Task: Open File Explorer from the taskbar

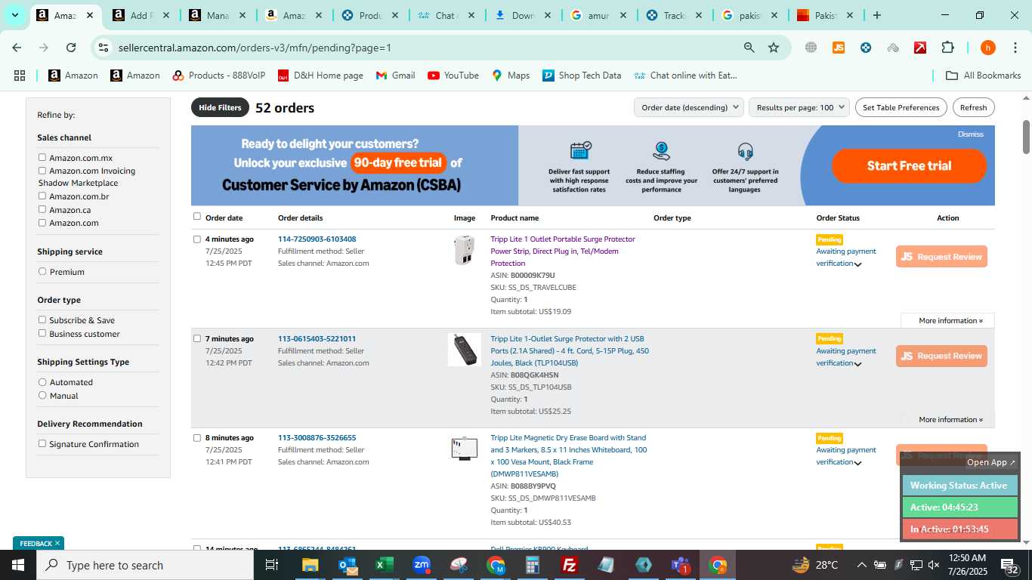Action: click(310, 565)
